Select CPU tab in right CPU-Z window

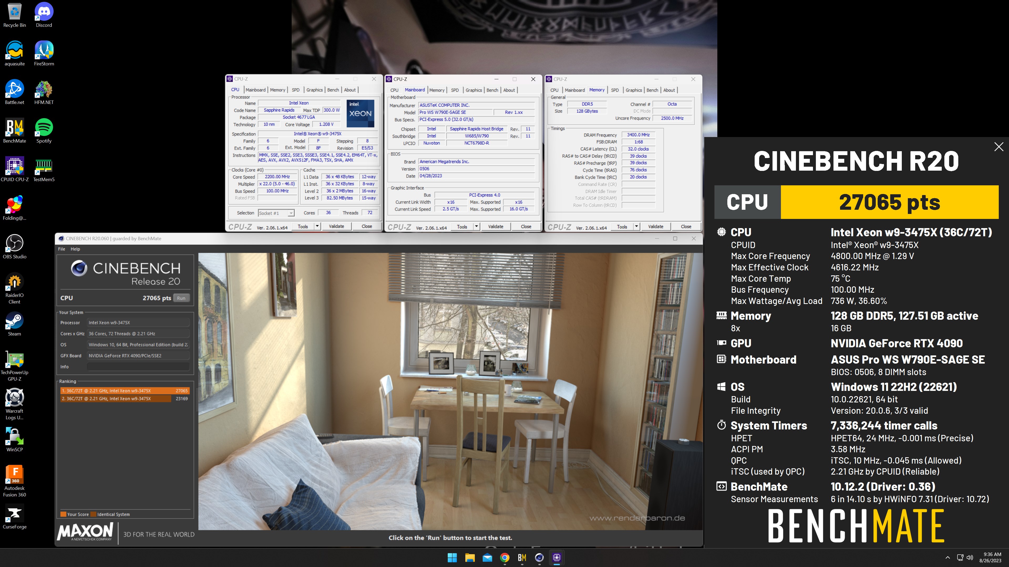[x=554, y=90]
